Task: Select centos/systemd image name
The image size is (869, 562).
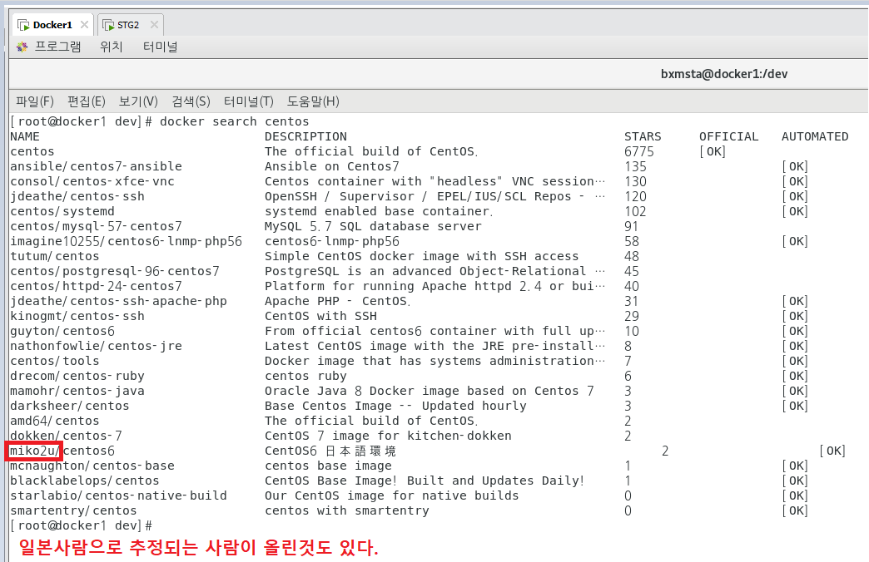Action: (62, 211)
